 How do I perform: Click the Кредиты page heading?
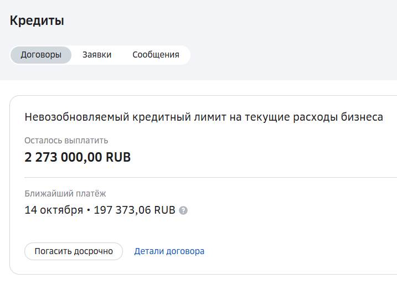(37, 20)
